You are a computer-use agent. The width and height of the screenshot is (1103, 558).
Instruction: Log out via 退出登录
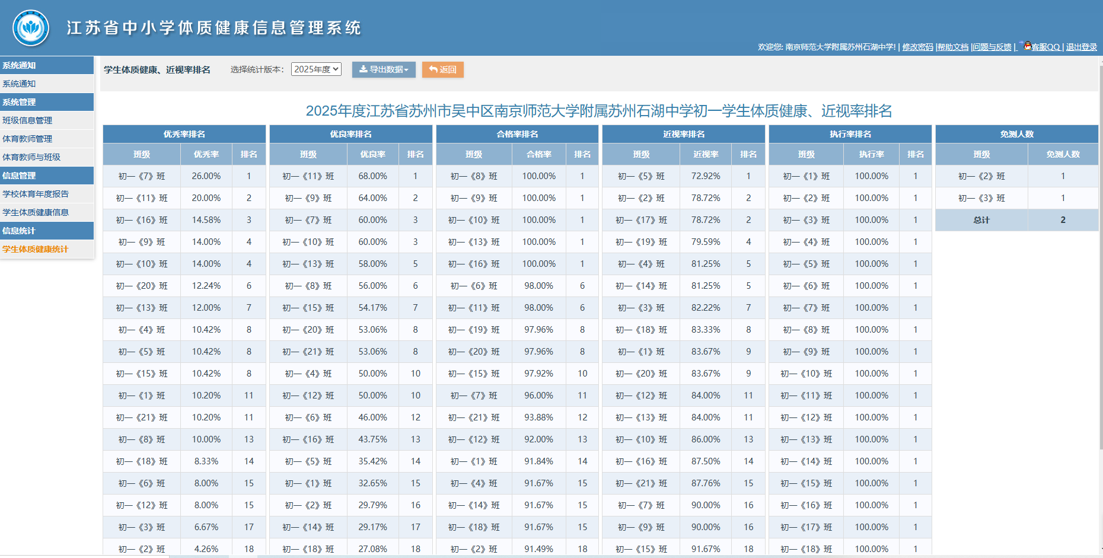(x=1081, y=47)
